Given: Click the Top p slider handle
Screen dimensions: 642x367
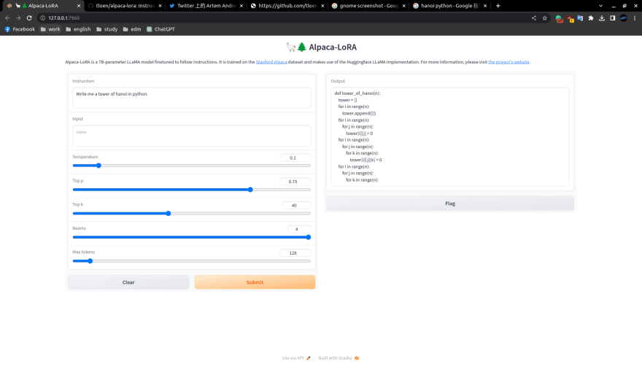Looking at the screenshot, I should tap(250, 189).
